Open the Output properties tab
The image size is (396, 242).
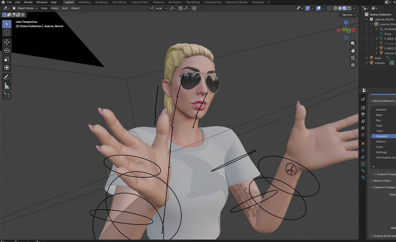[x=363, y=114]
